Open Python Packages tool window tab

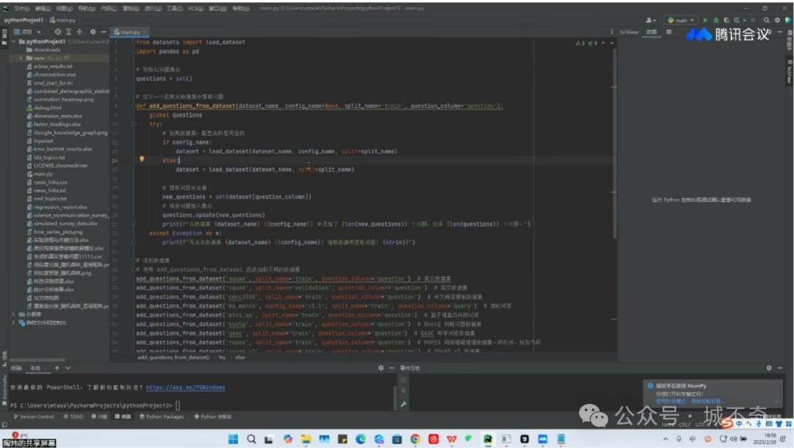pos(162,416)
